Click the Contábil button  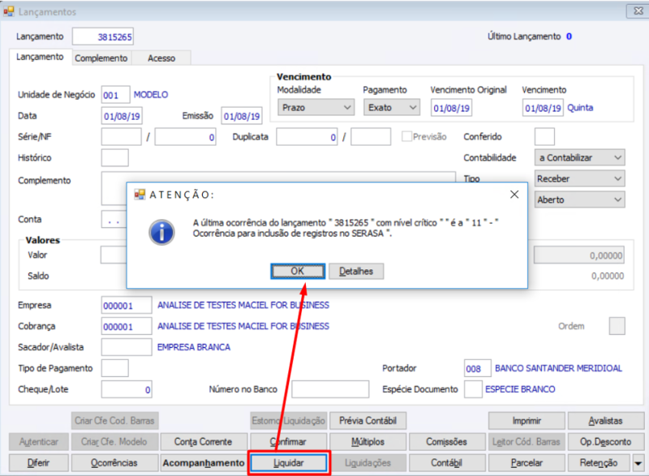(x=447, y=463)
